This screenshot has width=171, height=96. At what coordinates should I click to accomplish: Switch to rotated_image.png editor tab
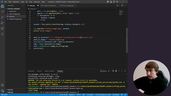tap(49, 6)
